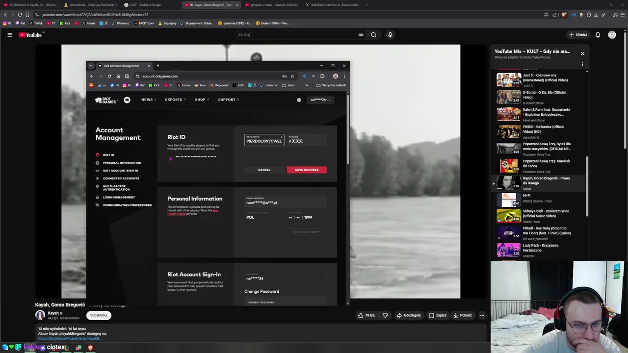The height and width of the screenshot is (353, 628).
Task: Open a new tab in the outer browser
Action: click(x=366, y=5)
